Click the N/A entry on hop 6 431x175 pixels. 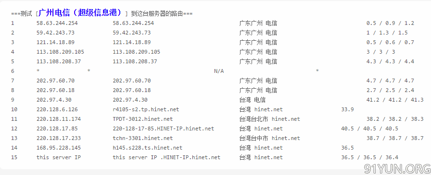click(x=219, y=71)
